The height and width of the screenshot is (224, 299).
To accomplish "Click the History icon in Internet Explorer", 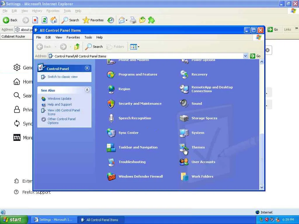I will point(111,20).
